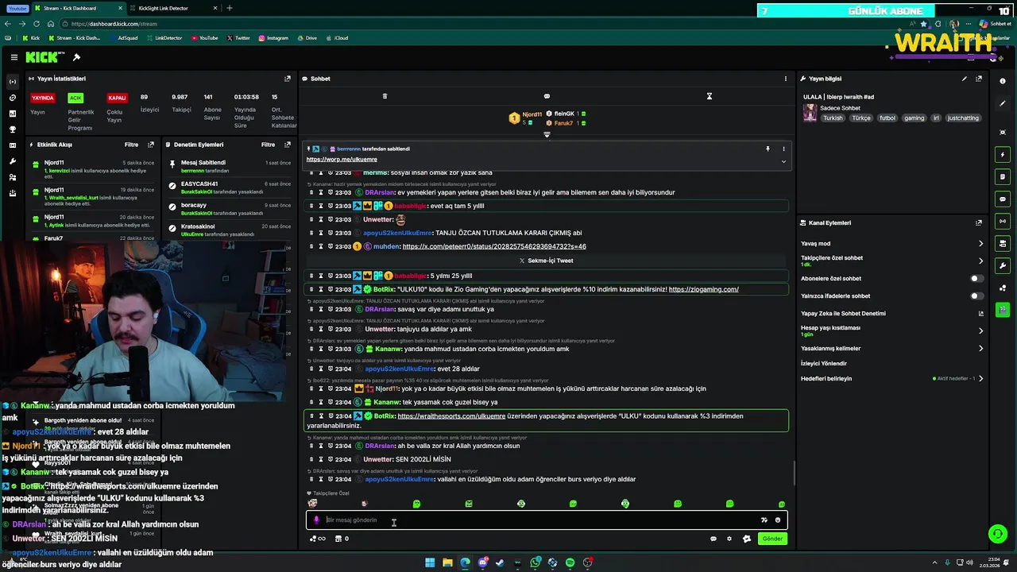Click the info icon in right sidebar
Screen dimensions: 1017x572
[1003, 81]
